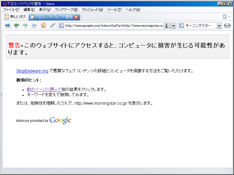Open the ヘルプ(H) menu
The width and height of the screenshot is (234, 175).
click(x=133, y=10)
